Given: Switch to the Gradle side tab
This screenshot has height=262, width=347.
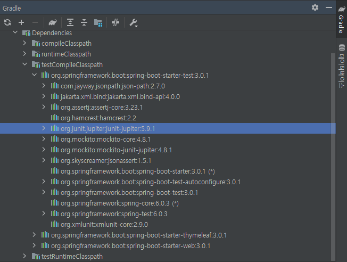Looking at the screenshot, I should 342,20.
